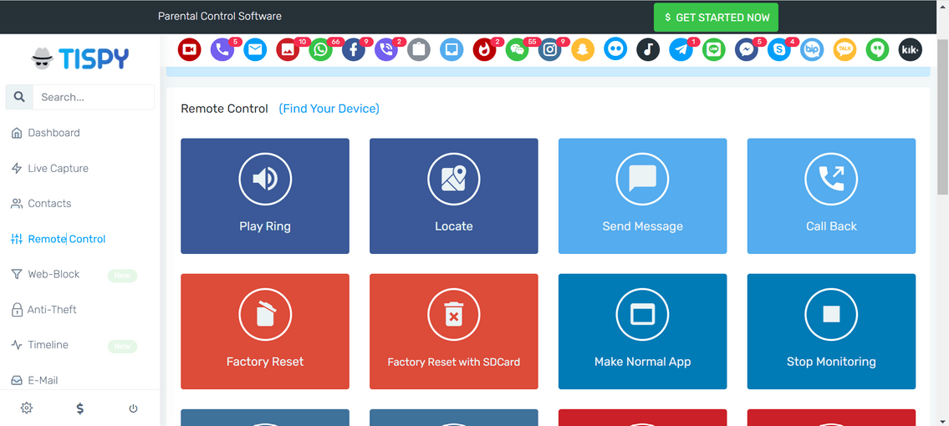Open the red photos gallery icon
Image resolution: width=949 pixels, height=426 pixels.
(x=288, y=49)
